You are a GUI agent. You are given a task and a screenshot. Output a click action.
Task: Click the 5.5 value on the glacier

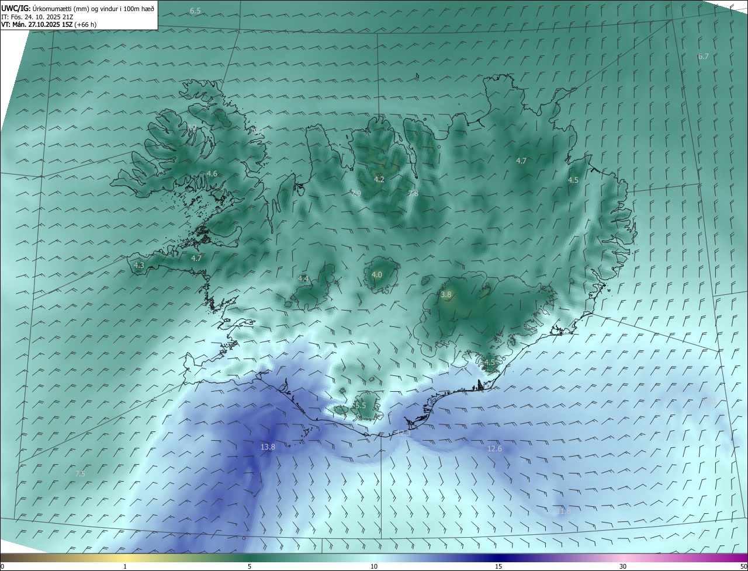(x=360, y=405)
